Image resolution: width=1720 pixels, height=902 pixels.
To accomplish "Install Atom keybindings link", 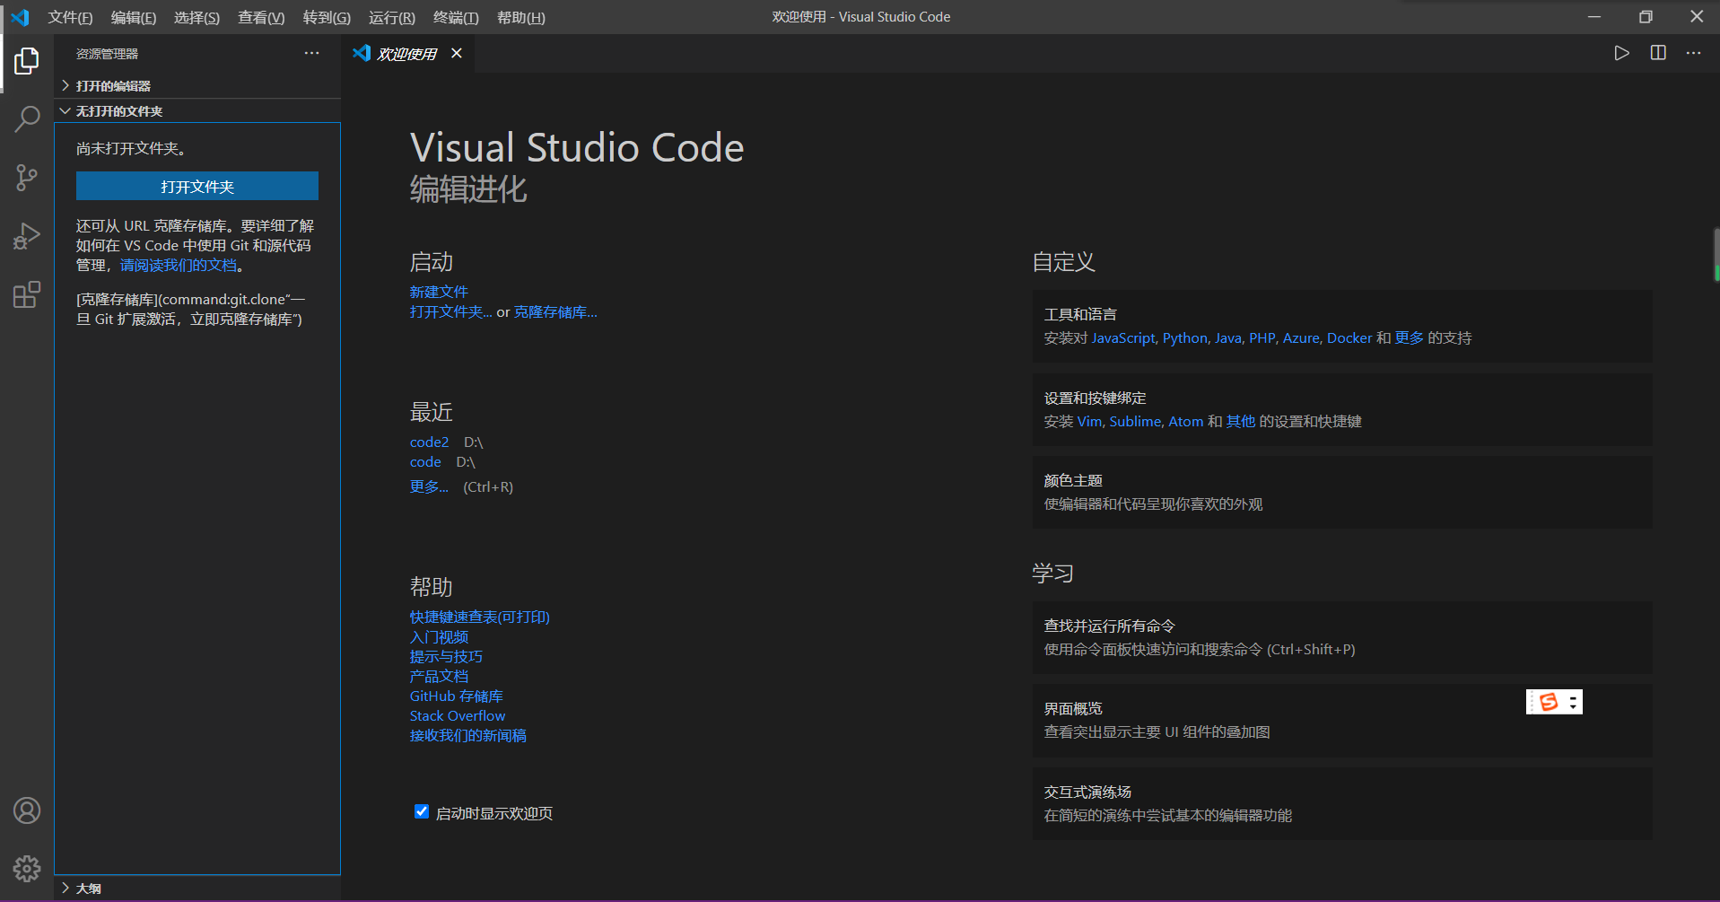I will [1185, 421].
